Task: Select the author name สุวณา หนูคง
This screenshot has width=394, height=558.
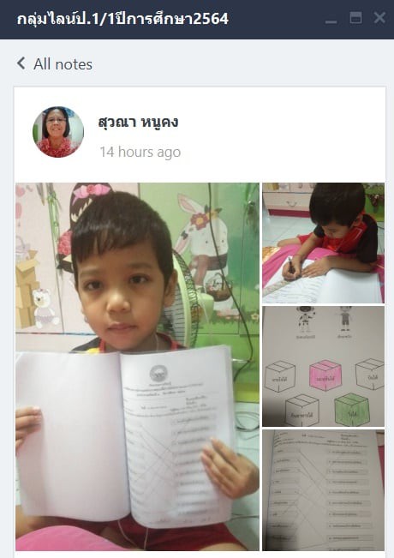Action: [138, 122]
